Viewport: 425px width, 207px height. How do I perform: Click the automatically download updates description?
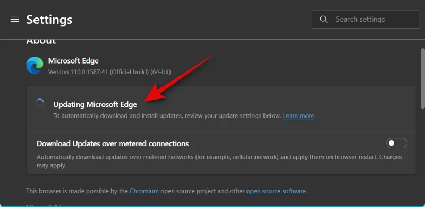click(x=167, y=116)
